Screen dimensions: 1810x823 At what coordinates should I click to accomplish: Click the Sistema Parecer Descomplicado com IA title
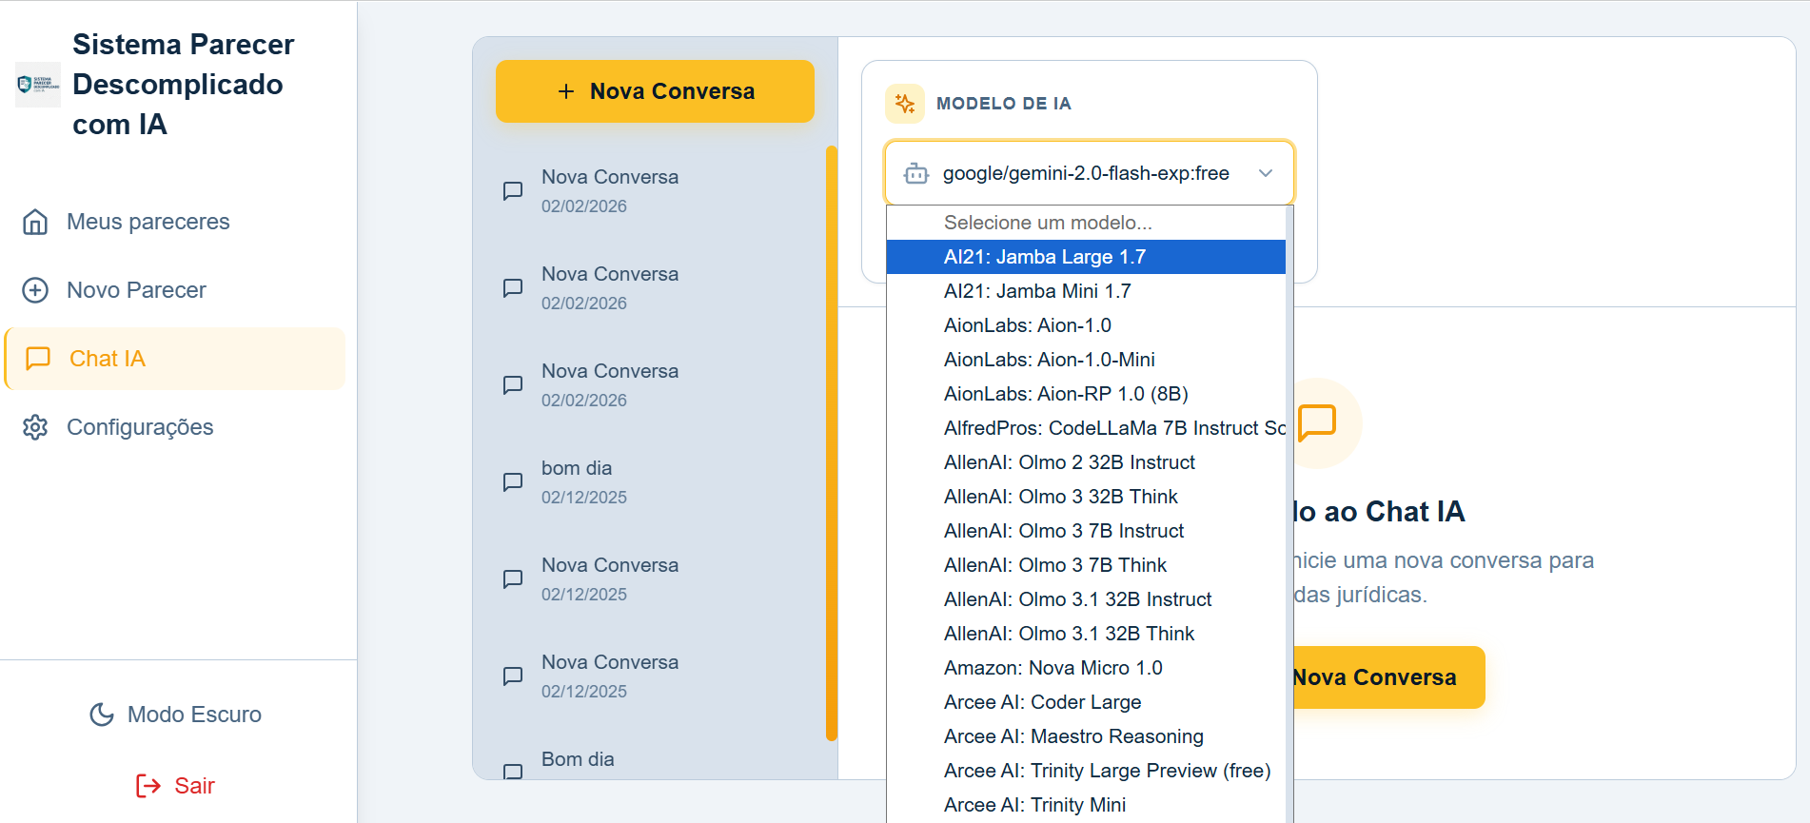(x=183, y=85)
